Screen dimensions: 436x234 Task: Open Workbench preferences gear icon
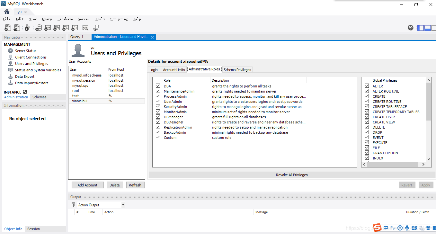[411, 28]
